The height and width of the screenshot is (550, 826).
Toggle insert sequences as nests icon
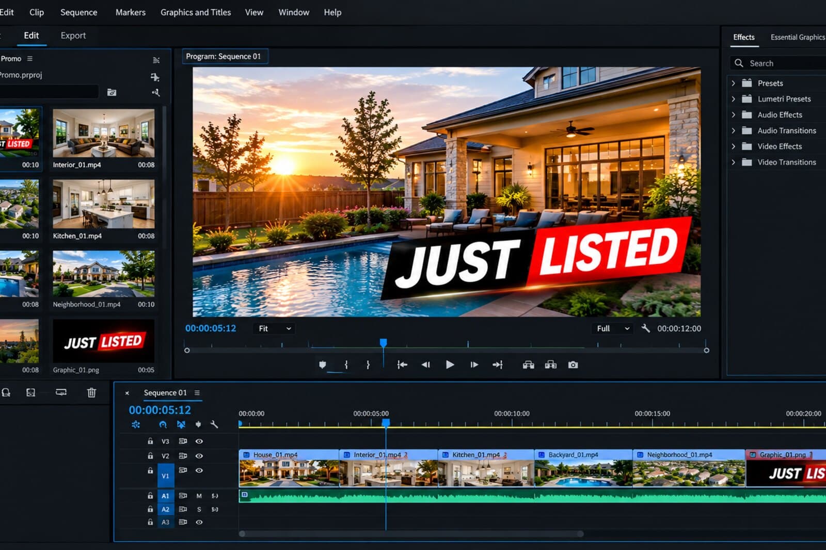(x=136, y=425)
